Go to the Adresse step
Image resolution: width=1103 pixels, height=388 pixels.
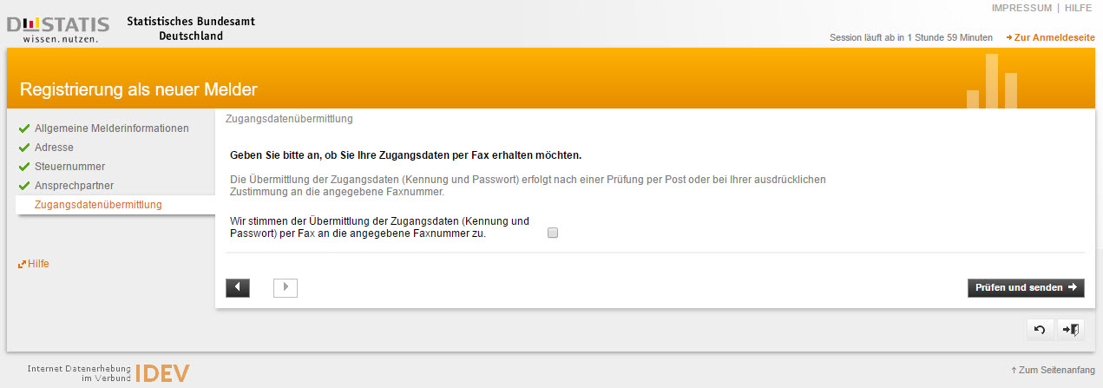[x=54, y=148]
